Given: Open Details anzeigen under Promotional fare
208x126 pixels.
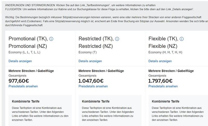Looking at the screenshot, I should click(20, 61).
